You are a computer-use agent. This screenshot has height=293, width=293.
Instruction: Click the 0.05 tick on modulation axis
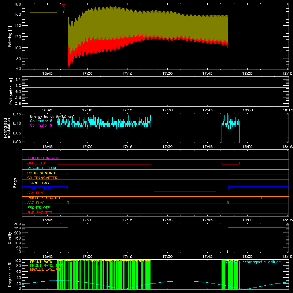[17, 133]
